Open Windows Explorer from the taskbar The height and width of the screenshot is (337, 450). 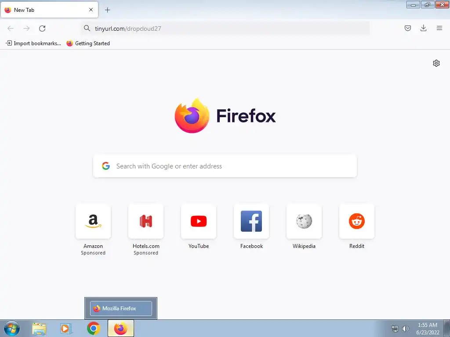[x=39, y=329]
